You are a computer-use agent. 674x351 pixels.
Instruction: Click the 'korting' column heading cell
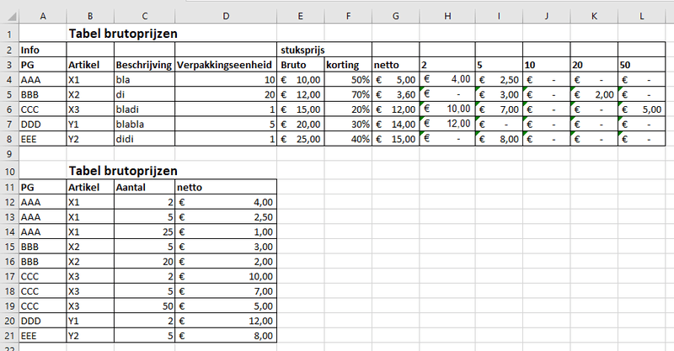(x=346, y=65)
